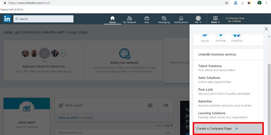The height and width of the screenshot is (135, 271).
Task: Click the Work panel vertical scrollbar
Action: click(269, 99)
